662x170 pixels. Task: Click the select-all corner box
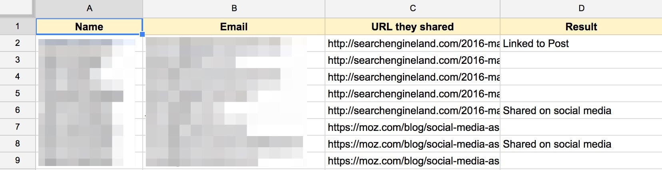coord(18,8)
